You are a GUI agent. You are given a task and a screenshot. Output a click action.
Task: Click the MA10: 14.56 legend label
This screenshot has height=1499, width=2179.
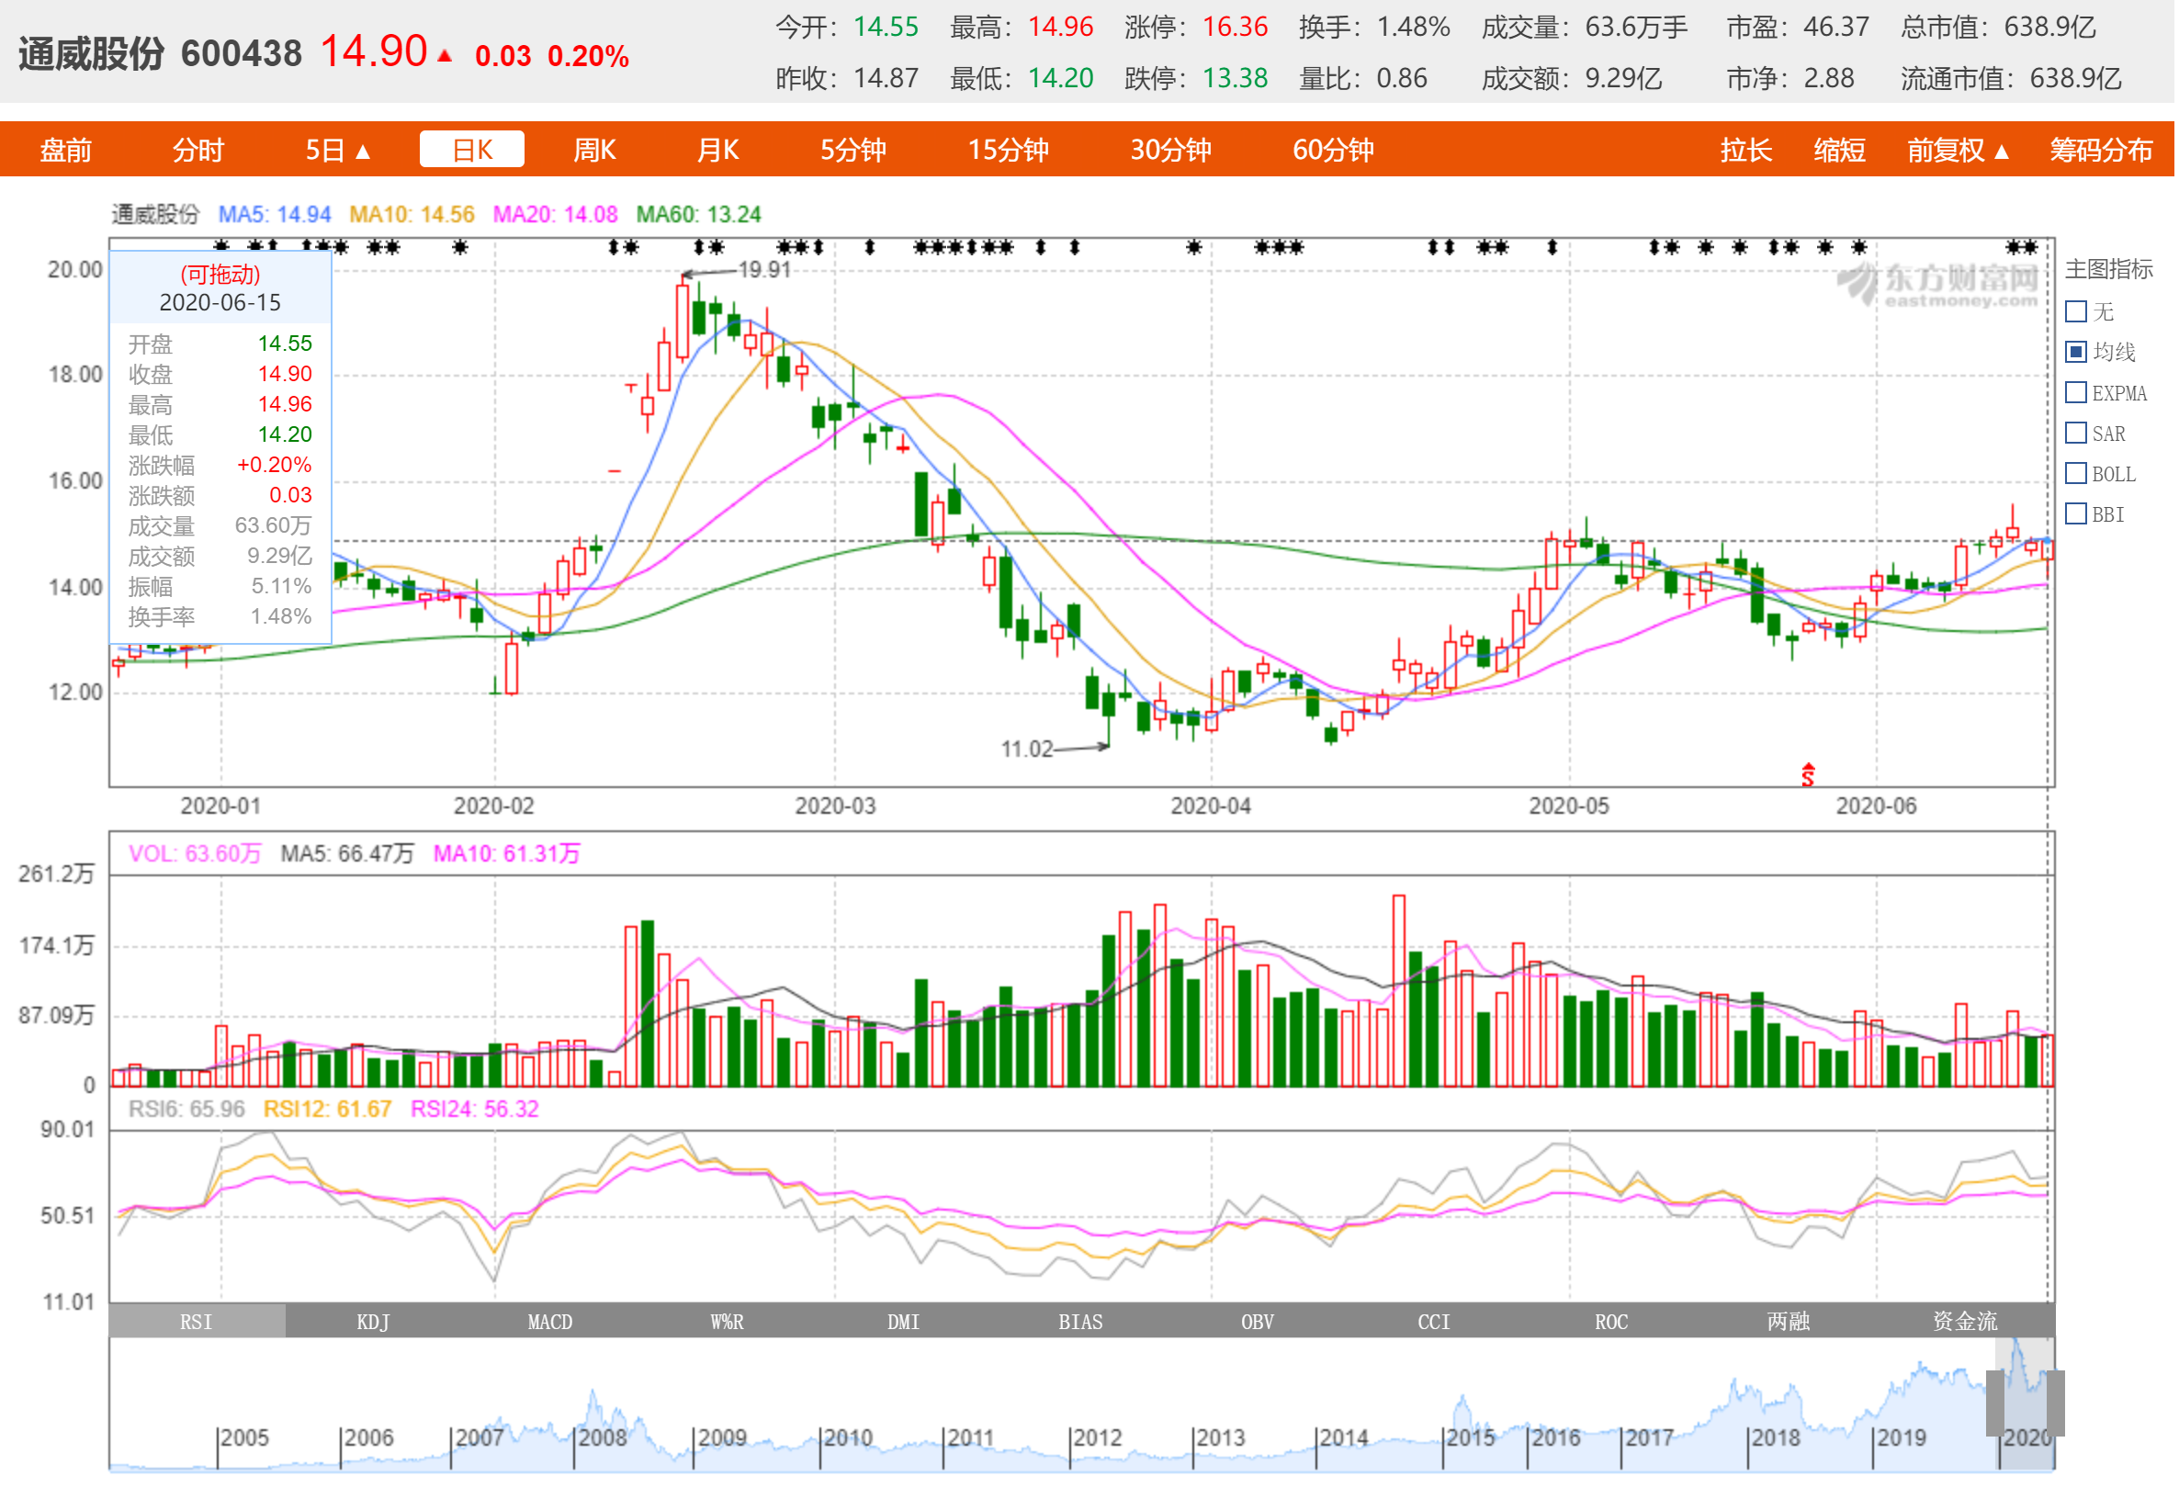(x=412, y=214)
